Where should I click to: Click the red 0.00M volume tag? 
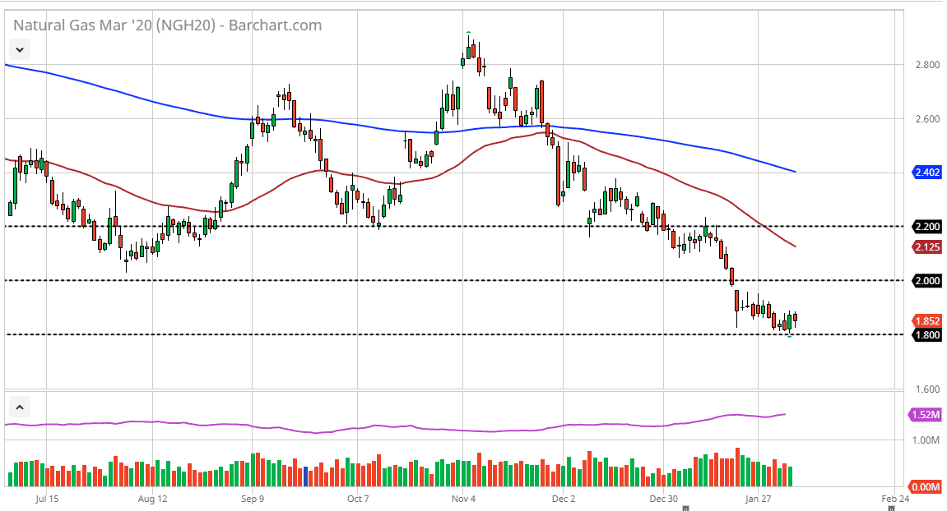pos(926,487)
